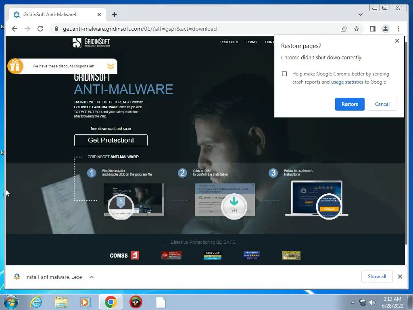This screenshot has width=413, height=310.
Task: Click the discount coupons left banner text
Action: (x=63, y=66)
